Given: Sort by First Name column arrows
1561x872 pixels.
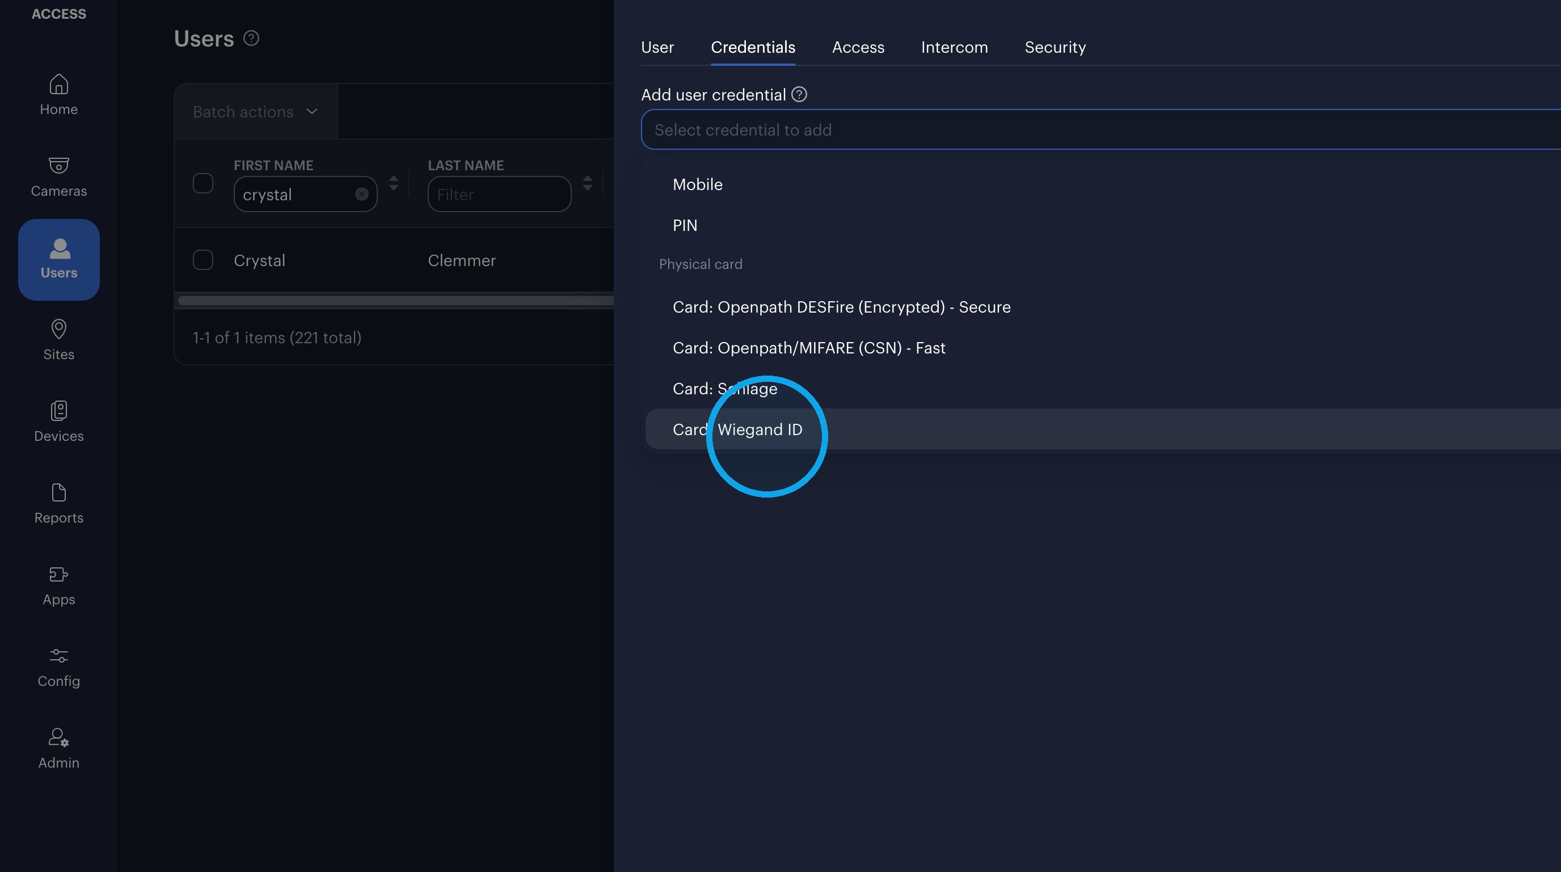Looking at the screenshot, I should point(394,183).
